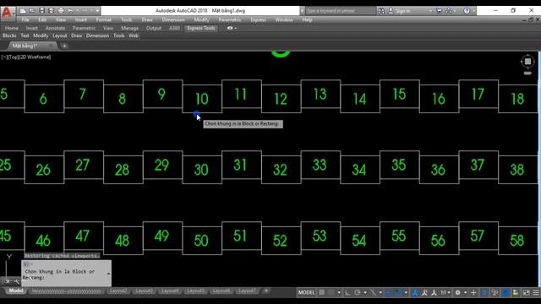The height and width of the screenshot is (304, 541).
Task: Open the annotation scale 1:1 dropdown
Action: 445,292
